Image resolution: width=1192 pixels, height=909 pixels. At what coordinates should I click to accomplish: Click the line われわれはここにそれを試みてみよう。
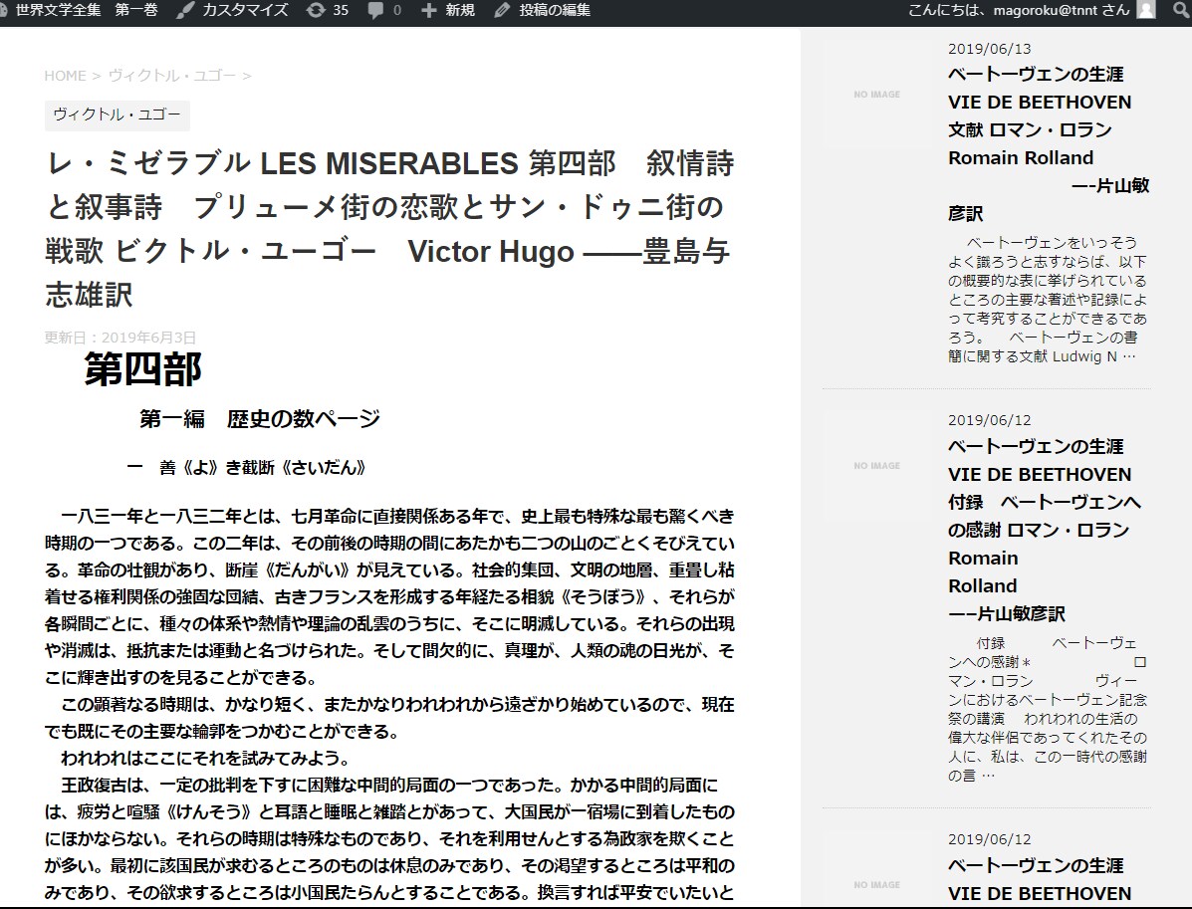(x=205, y=759)
